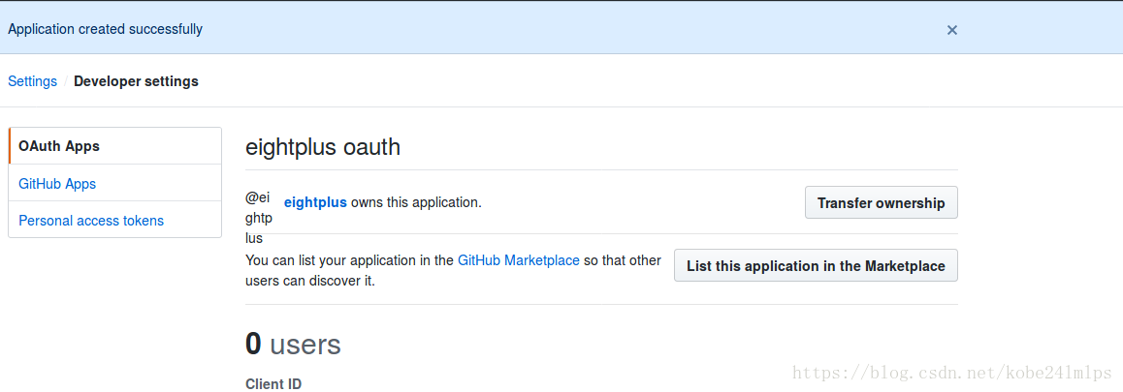Click the @eightplus avatar placeholder
Image resolution: width=1123 pixels, height=392 pixels.
coord(259,218)
